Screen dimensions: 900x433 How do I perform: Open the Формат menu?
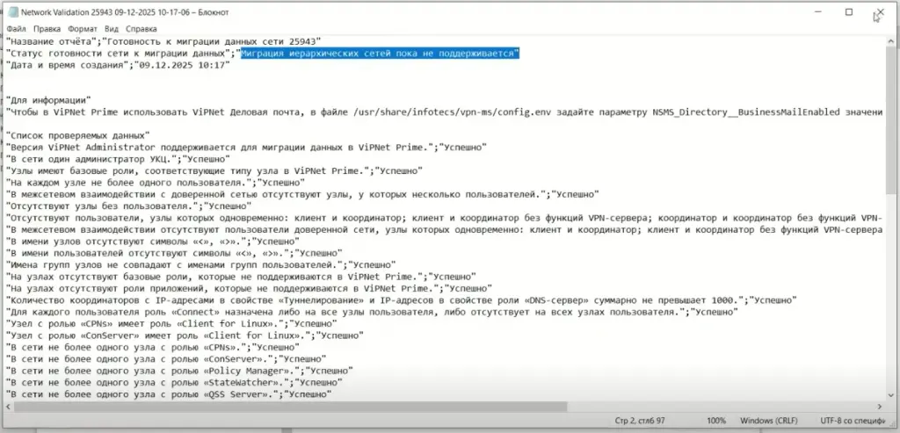[x=83, y=29]
